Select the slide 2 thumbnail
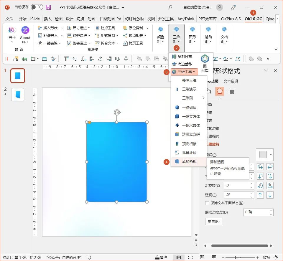This screenshot has height=261, width=283. (x=18, y=95)
